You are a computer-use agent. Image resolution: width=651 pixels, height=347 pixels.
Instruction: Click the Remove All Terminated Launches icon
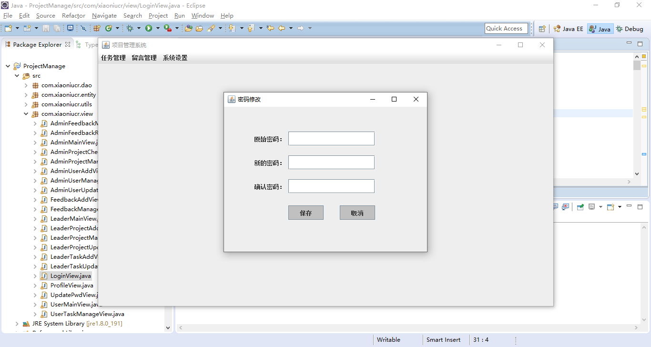click(x=565, y=207)
